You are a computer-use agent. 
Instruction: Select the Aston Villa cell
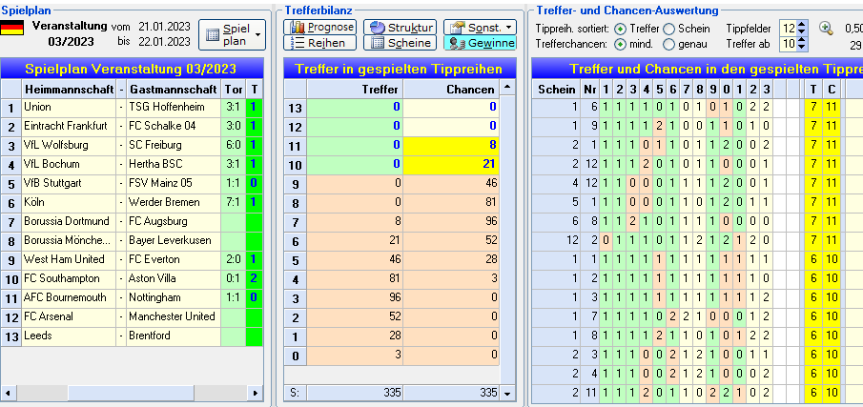click(x=174, y=278)
